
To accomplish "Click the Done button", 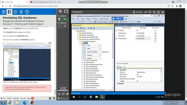I will [x=30, y=98].
